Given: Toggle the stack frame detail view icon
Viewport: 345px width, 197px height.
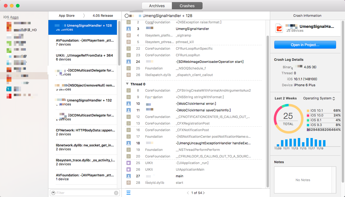Looking at the screenshot, I should [x=129, y=193].
